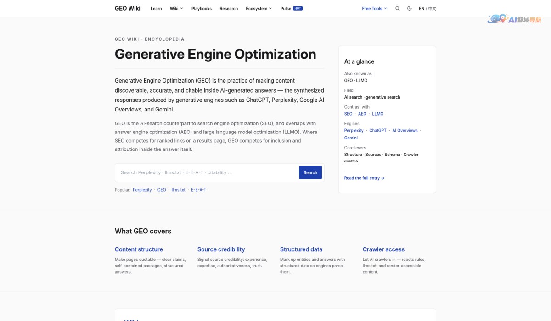Viewport: 551px width, 321px height.
Task: Open the Playbooks nav item
Action: click(x=202, y=9)
